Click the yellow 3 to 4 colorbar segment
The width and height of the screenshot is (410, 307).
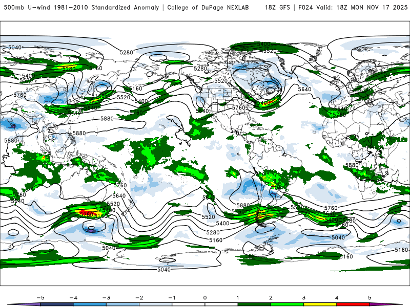coord(320,304)
